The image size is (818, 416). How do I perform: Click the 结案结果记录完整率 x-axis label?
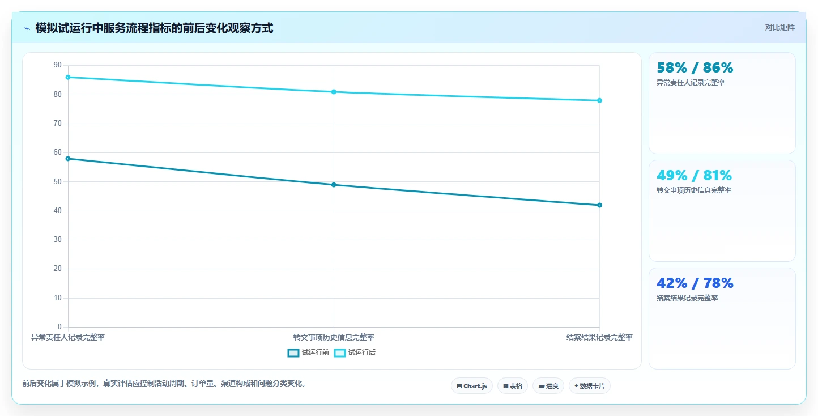click(x=599, y=337)
